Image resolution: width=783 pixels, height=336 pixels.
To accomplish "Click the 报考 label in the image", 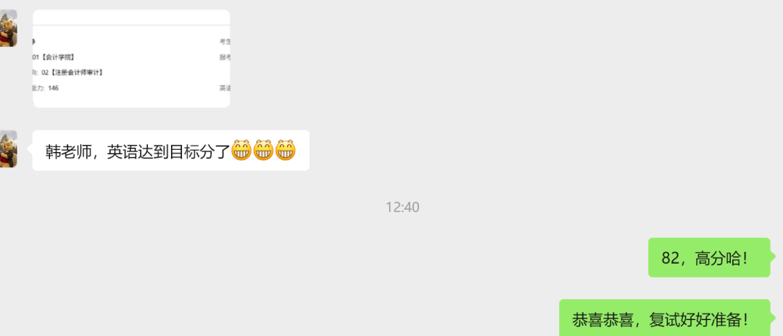I will (x=225, y=57).
